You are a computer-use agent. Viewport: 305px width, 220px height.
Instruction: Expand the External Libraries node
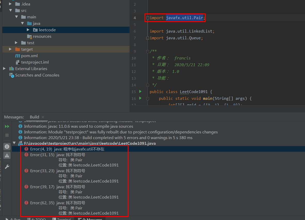(4, 69)
